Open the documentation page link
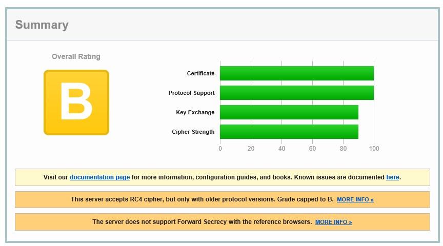 pos(99,177)
